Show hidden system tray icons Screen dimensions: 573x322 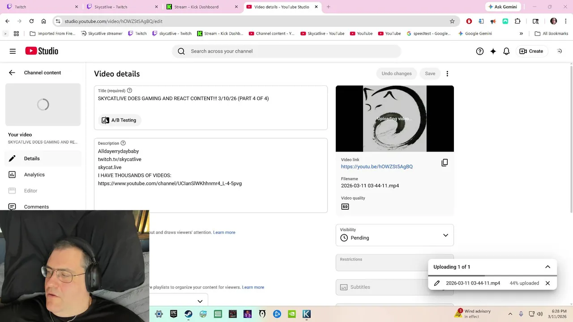click(510, 314)
